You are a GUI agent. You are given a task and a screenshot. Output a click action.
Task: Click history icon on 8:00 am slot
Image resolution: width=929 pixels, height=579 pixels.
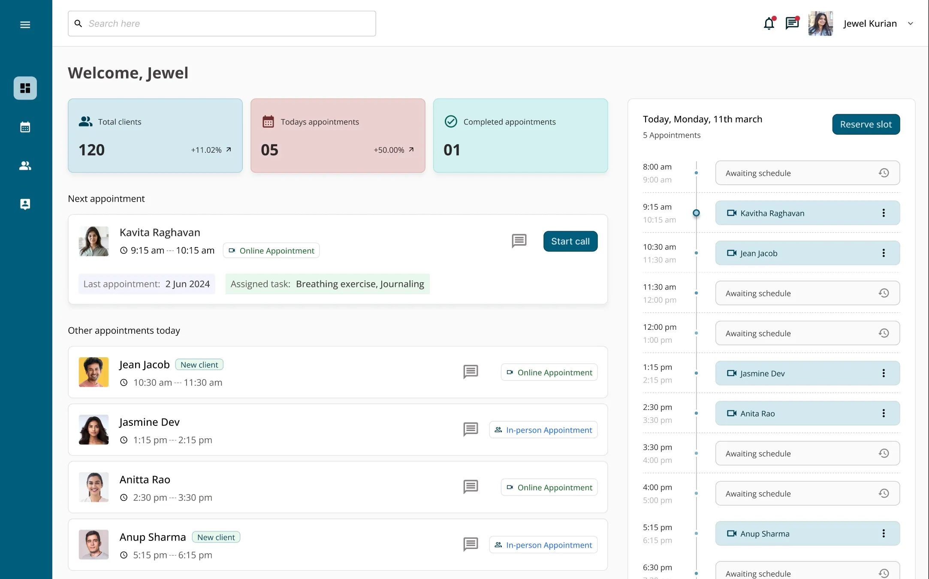pyautogui.click(x=884, y=173)
